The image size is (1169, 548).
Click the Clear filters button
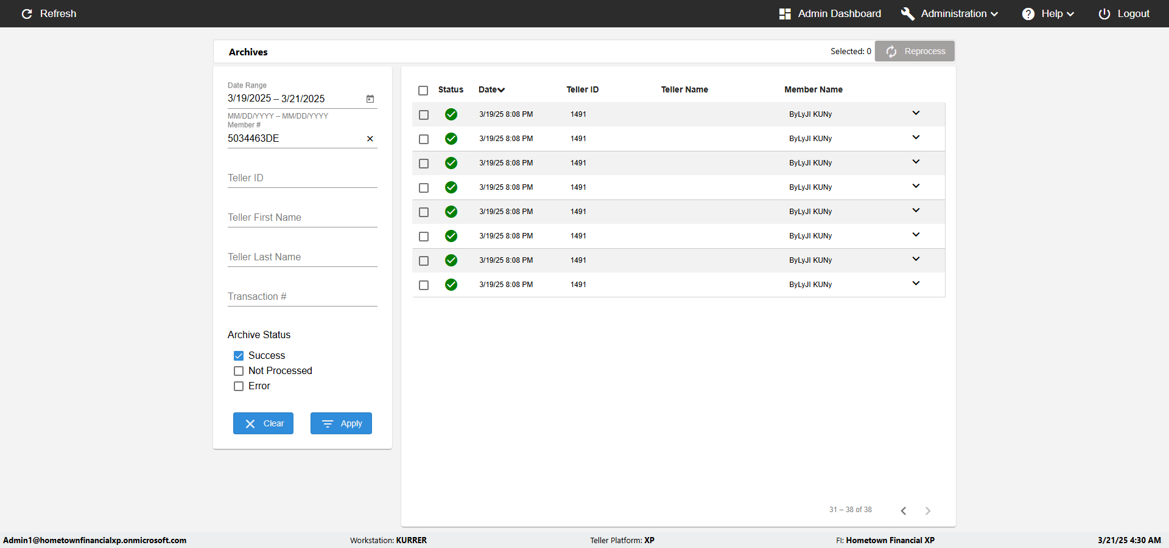click(263, 423)
